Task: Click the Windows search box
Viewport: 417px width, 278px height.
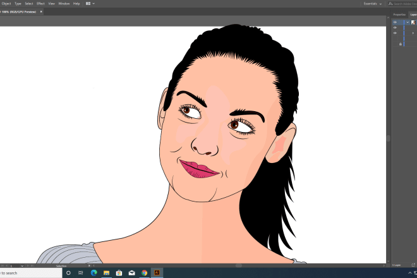Action: (x=31, y=273)
